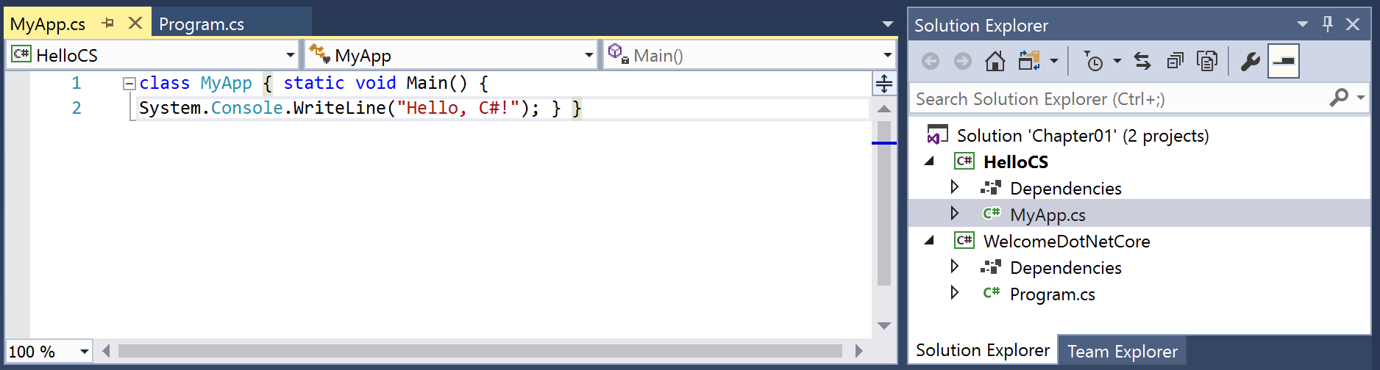The height and width of the screenshot is (370, 1380).
Task: Click the Home icon in Solution Explorer
Action: click(995, 61)
